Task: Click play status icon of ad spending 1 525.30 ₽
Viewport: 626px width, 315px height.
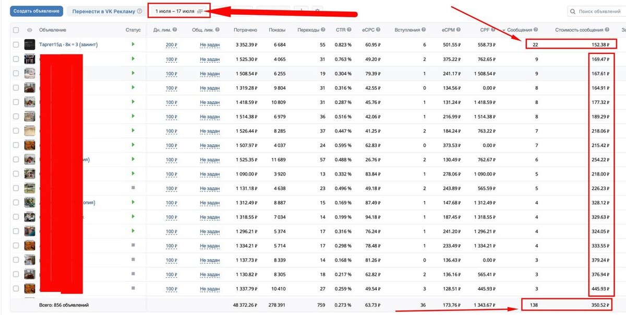Action: click(x=133, y=59)
